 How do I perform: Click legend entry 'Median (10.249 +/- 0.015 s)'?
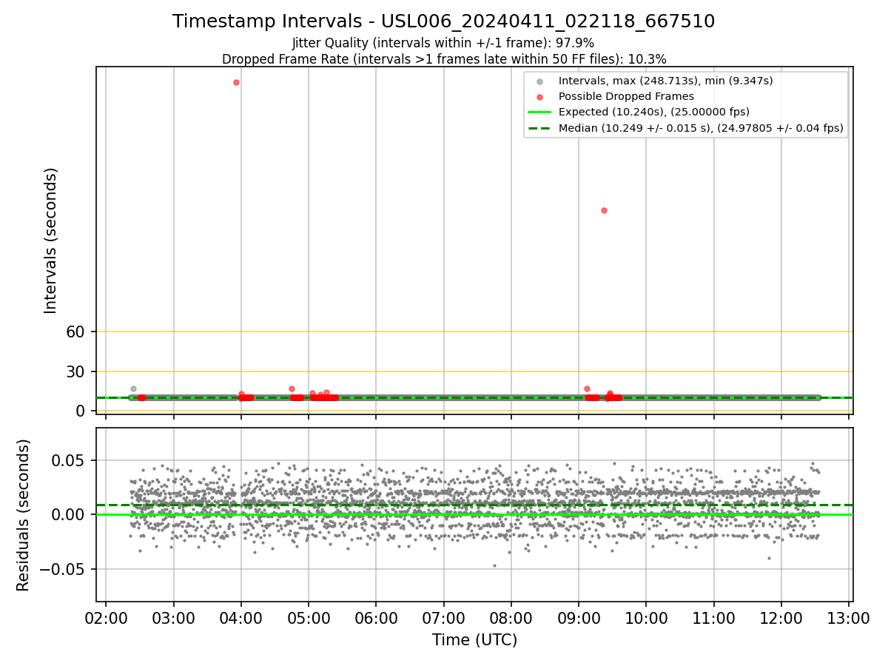(x=701, y=128)
